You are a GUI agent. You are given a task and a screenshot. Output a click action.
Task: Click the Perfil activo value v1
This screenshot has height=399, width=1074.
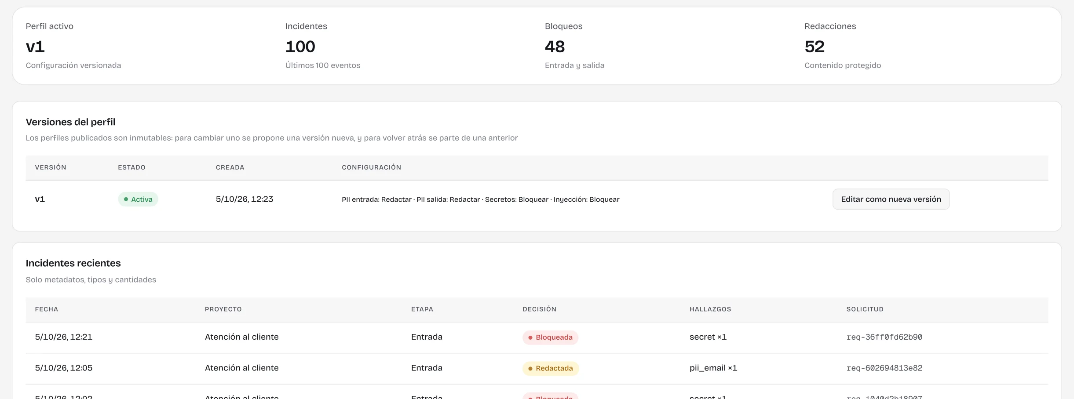35,47
